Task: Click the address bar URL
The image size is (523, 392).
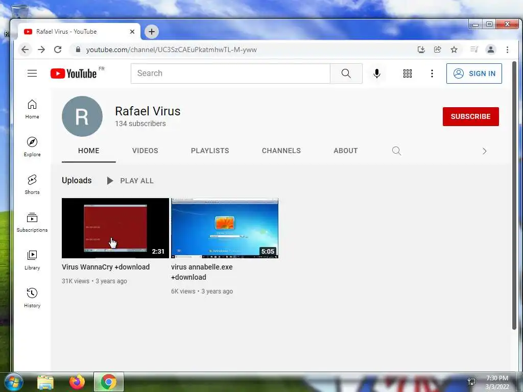Action: [172, 50]
